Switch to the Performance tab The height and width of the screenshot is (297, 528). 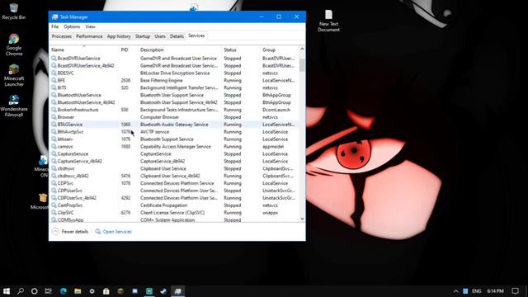pyautogui.click(x=89, y=36)
